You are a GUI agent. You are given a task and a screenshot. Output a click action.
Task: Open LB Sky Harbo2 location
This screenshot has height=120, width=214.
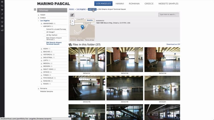pyautogui.click(x=52, y=35)
